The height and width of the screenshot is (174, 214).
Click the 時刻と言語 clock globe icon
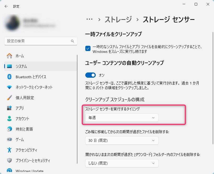tap(9, 129)
